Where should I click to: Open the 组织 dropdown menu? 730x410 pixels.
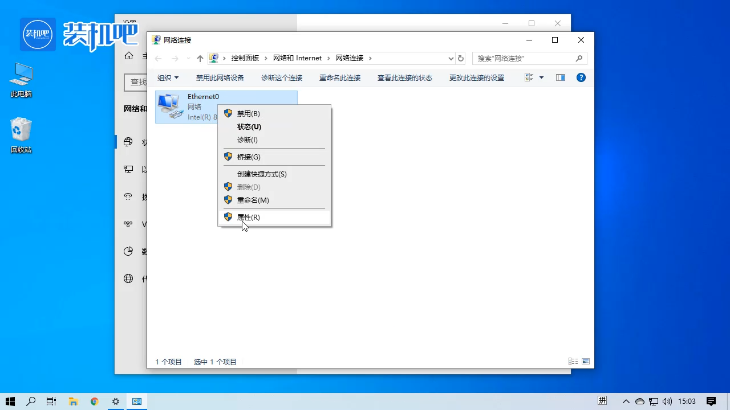pyautogui.click(x=167, y=77)
